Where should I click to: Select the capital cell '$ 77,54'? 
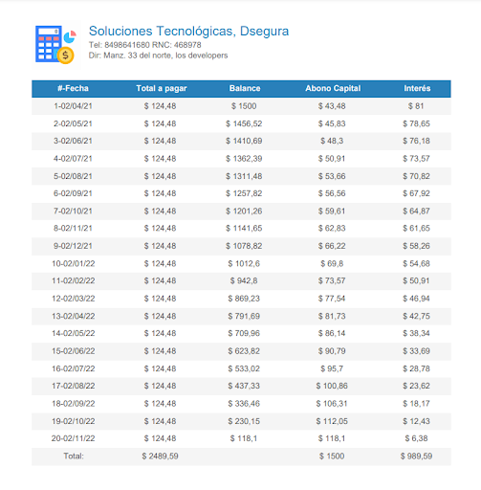click(x=332, y=299)
